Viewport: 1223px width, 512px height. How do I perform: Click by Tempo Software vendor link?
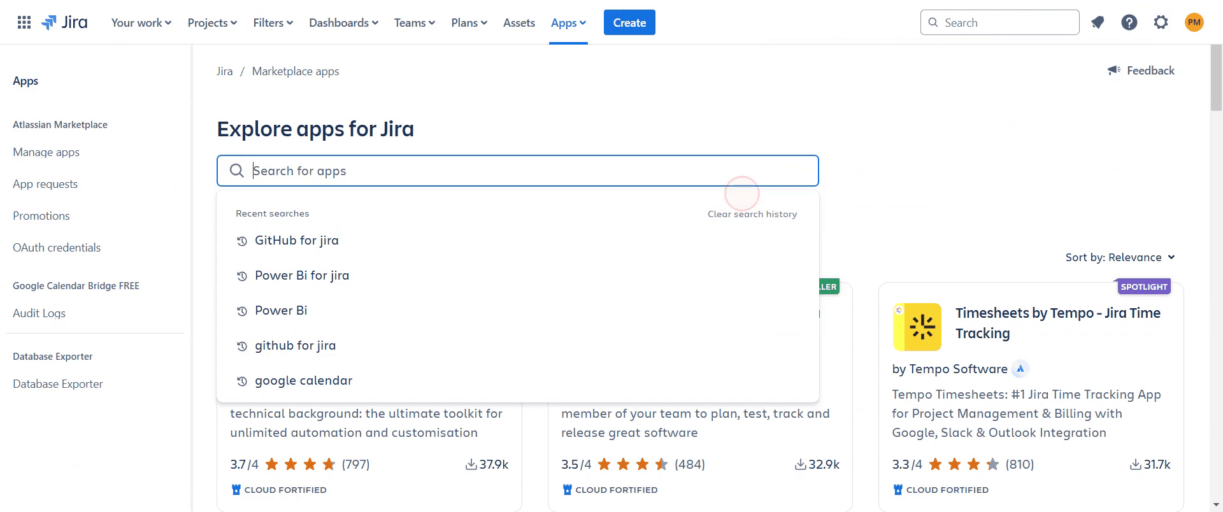point(950,369)
